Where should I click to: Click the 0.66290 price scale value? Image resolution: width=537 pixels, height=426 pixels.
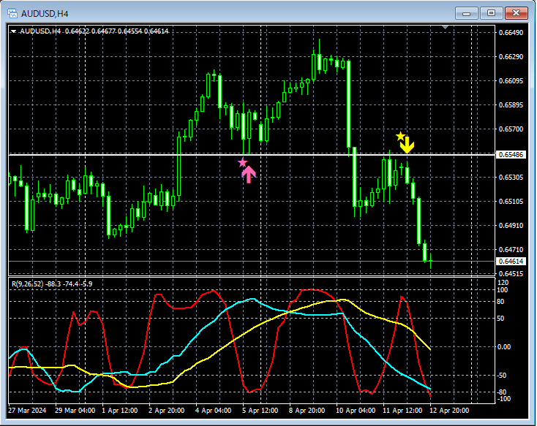511,56
